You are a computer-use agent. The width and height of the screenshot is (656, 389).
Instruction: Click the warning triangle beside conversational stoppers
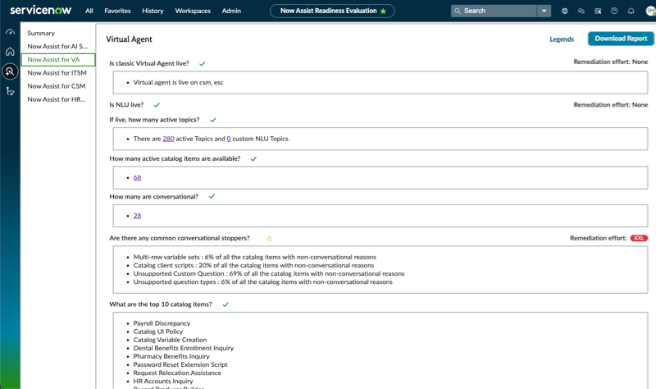click(x=270, y=238)
